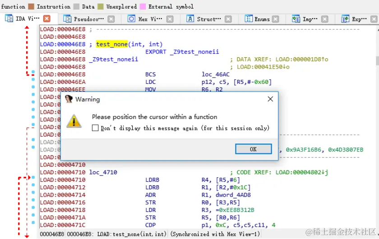Select the highlighted test_none function name
The width and height of the screenshot is (379, 239).
click(x=112, y=44)
